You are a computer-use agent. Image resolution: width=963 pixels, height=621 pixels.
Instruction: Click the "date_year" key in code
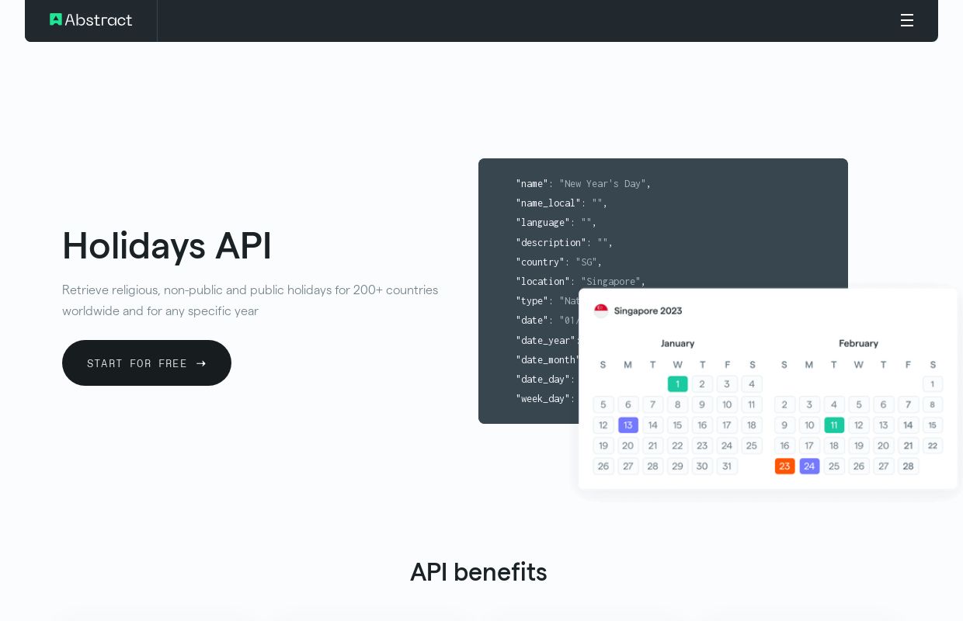pyautogui.click(x=545, y=341)
